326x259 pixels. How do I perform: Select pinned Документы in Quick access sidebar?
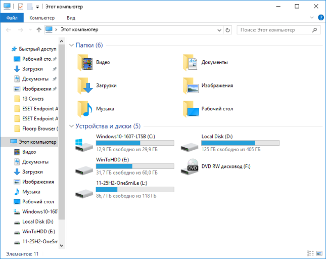coord(35,79)
